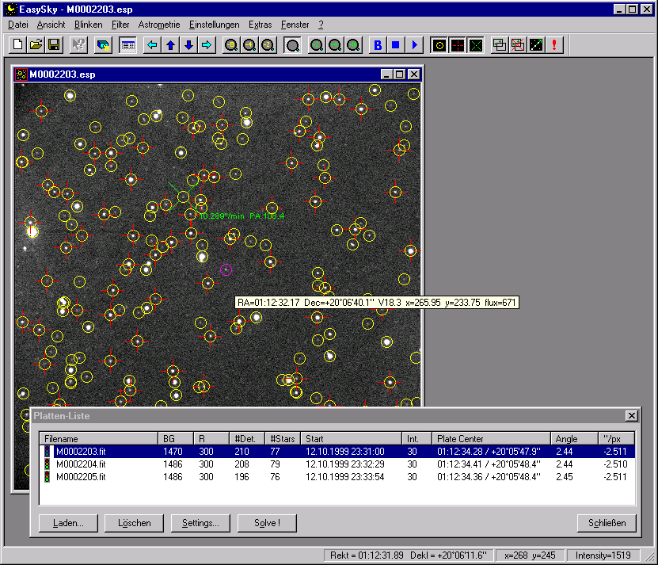
Task: Click the up arrow toolbar icon
Action: (x=170, y=45)
